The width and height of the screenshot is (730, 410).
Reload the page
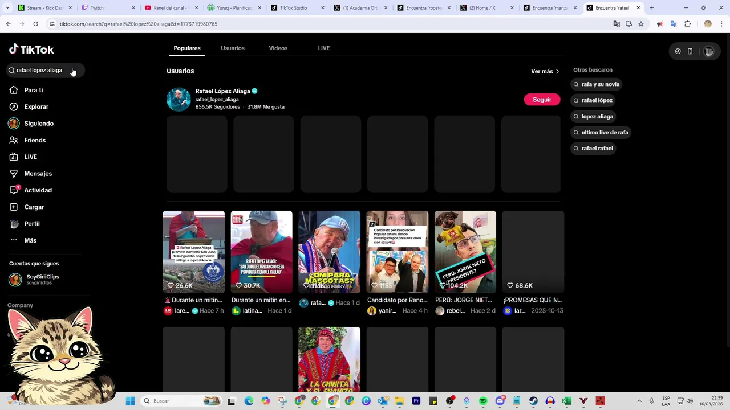coord(35,24)
